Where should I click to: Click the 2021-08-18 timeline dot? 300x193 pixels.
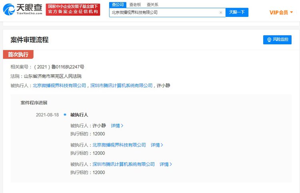coord(65,115)
